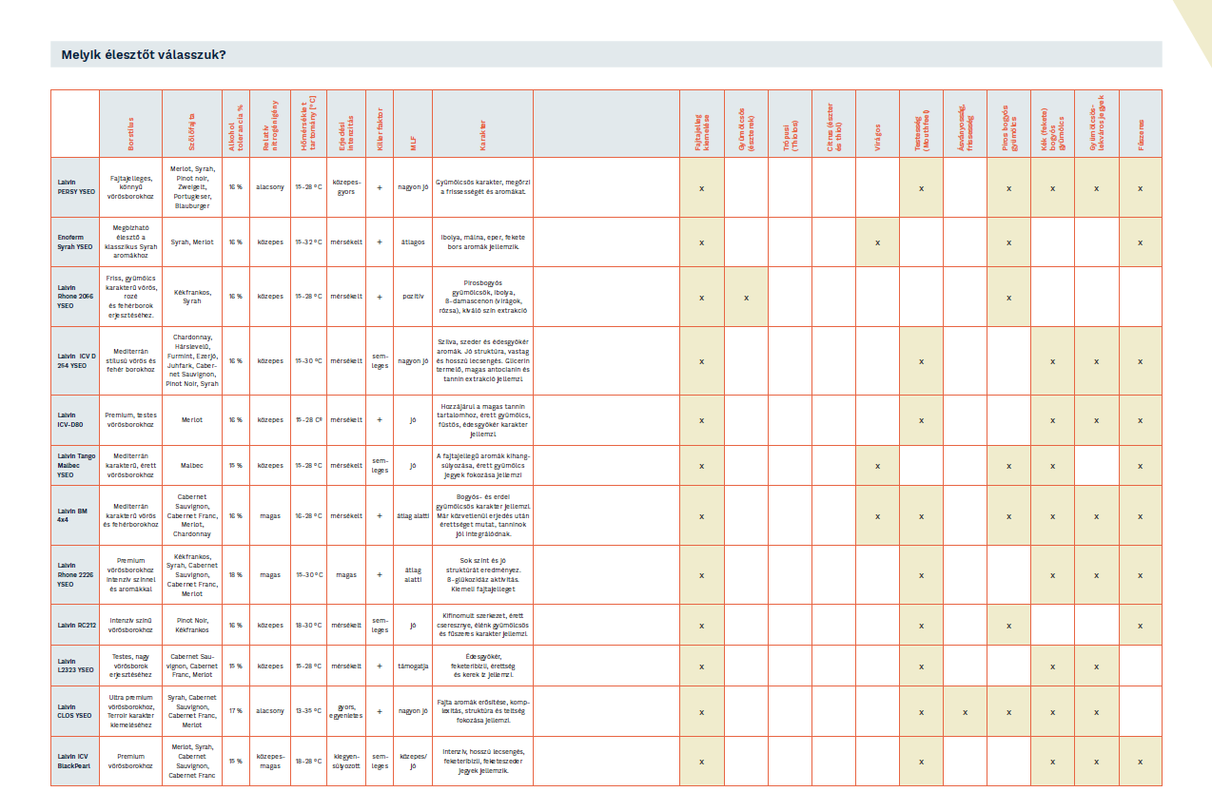The height and width of the screenshot is (792, 1212).
Task: Click Virágos x mark for Lalvin Tango Malbec
Action: point(877,466)
